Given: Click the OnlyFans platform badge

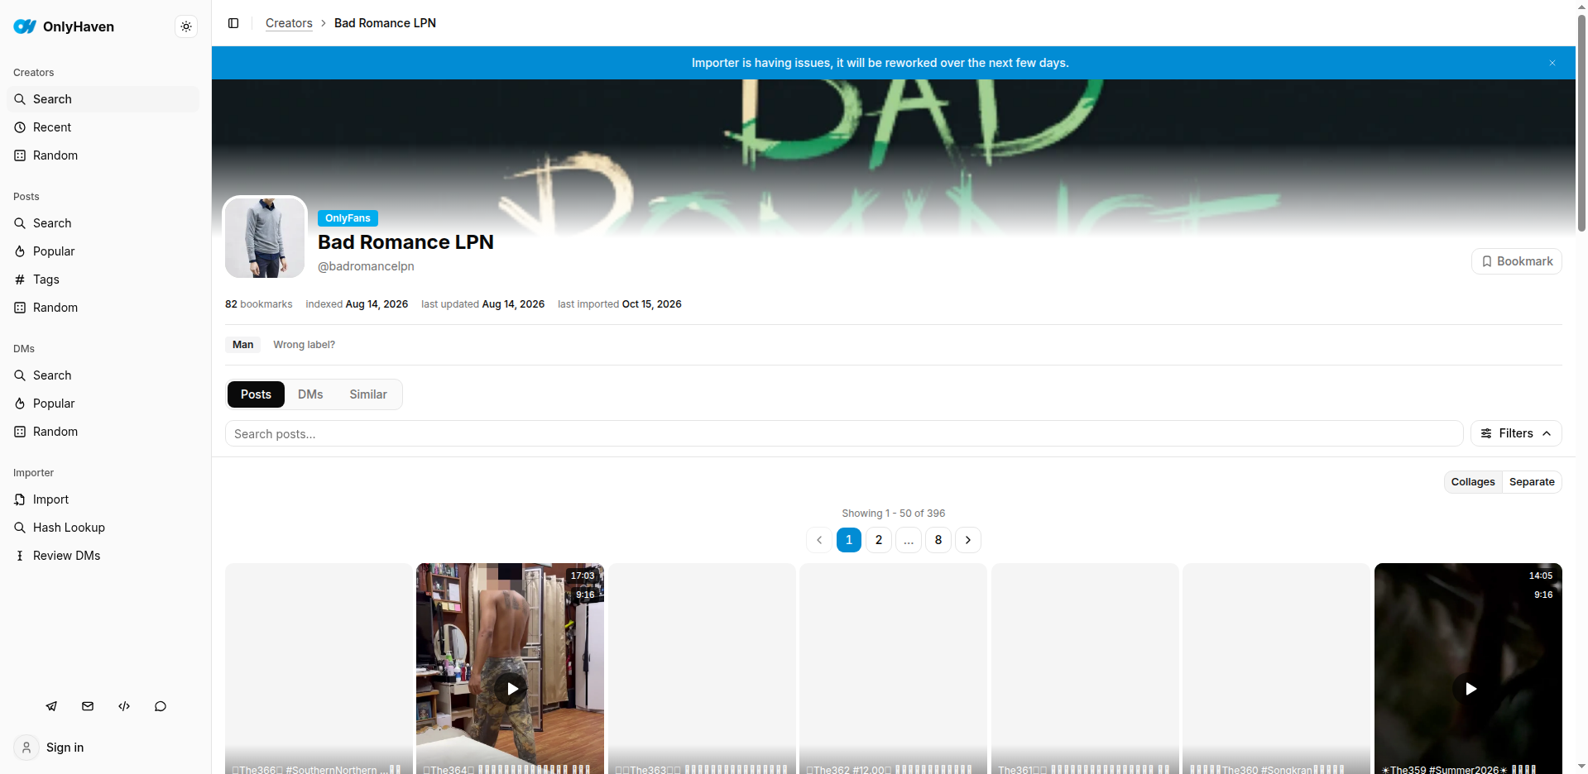Looking at the screenshot, I should (x=348, y=218).
